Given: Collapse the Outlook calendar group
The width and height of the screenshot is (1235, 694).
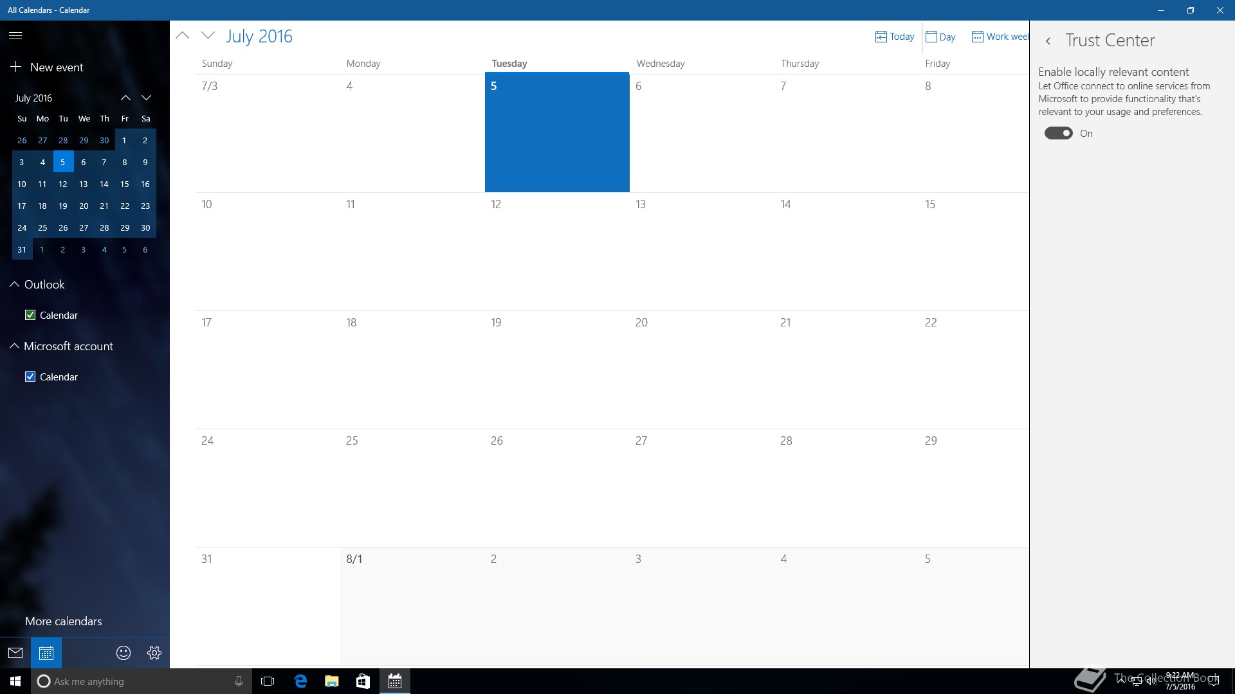Looking at the screenshot, I should click(x=14, y=284).
